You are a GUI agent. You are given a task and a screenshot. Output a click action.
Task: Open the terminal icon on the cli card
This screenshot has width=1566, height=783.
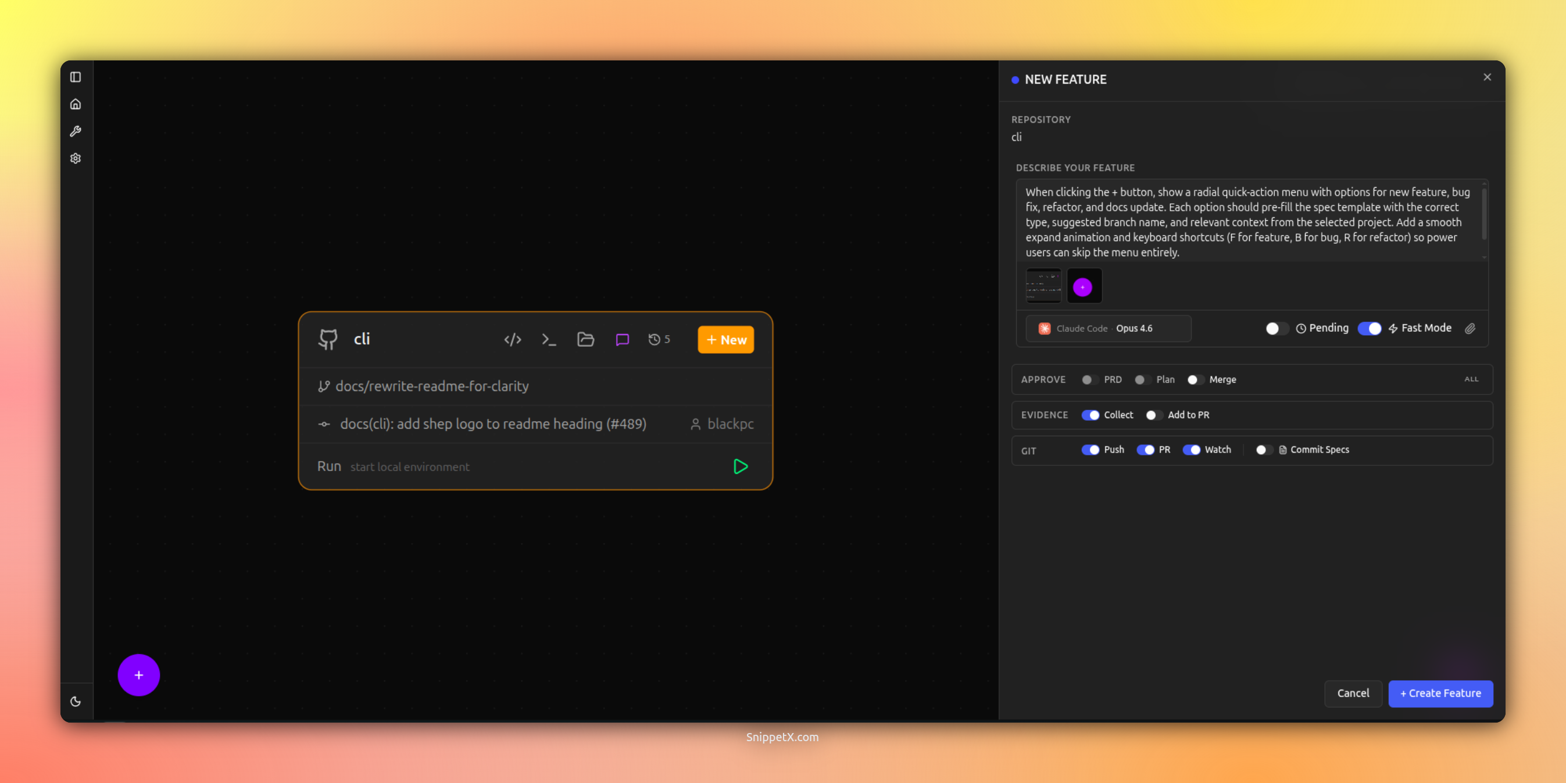(x=548, y=340)
